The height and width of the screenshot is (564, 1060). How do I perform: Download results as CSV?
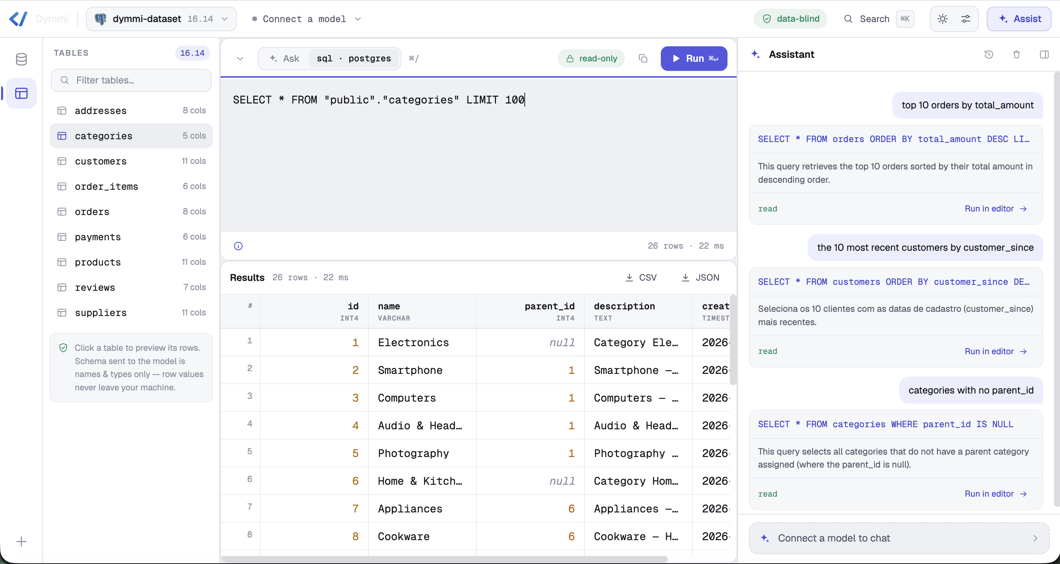[x=641, y=278]
